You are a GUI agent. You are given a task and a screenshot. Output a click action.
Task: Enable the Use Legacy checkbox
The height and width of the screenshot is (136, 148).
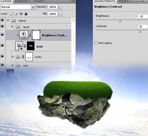[x=96, y=43]
